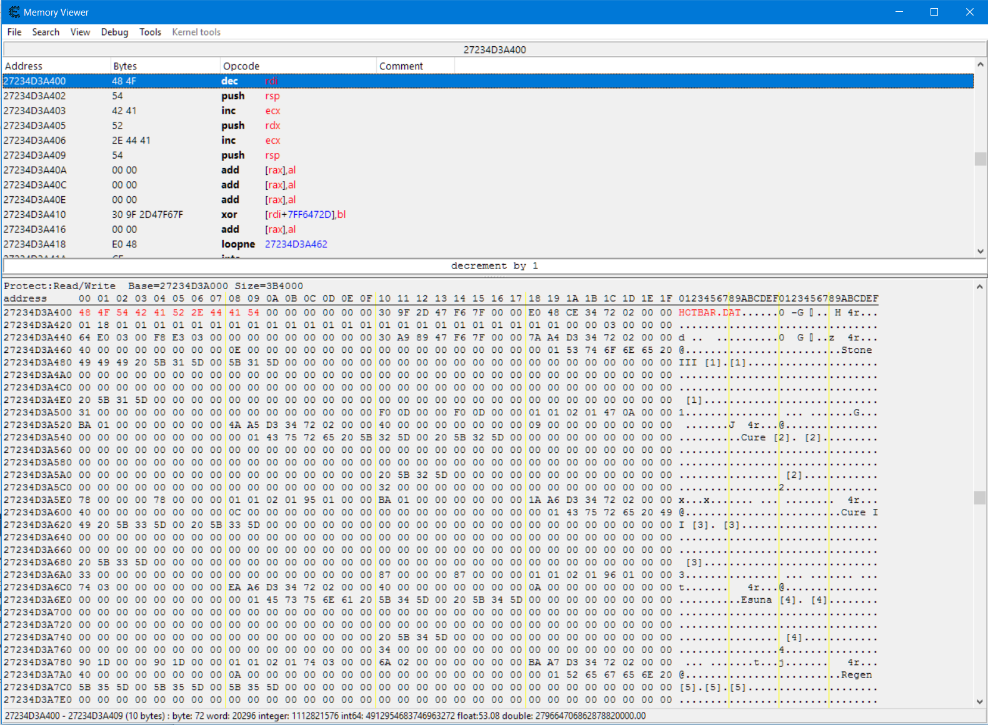The image size is (988, 725).
Task: Open the View menu
Action: click(80, 32)
